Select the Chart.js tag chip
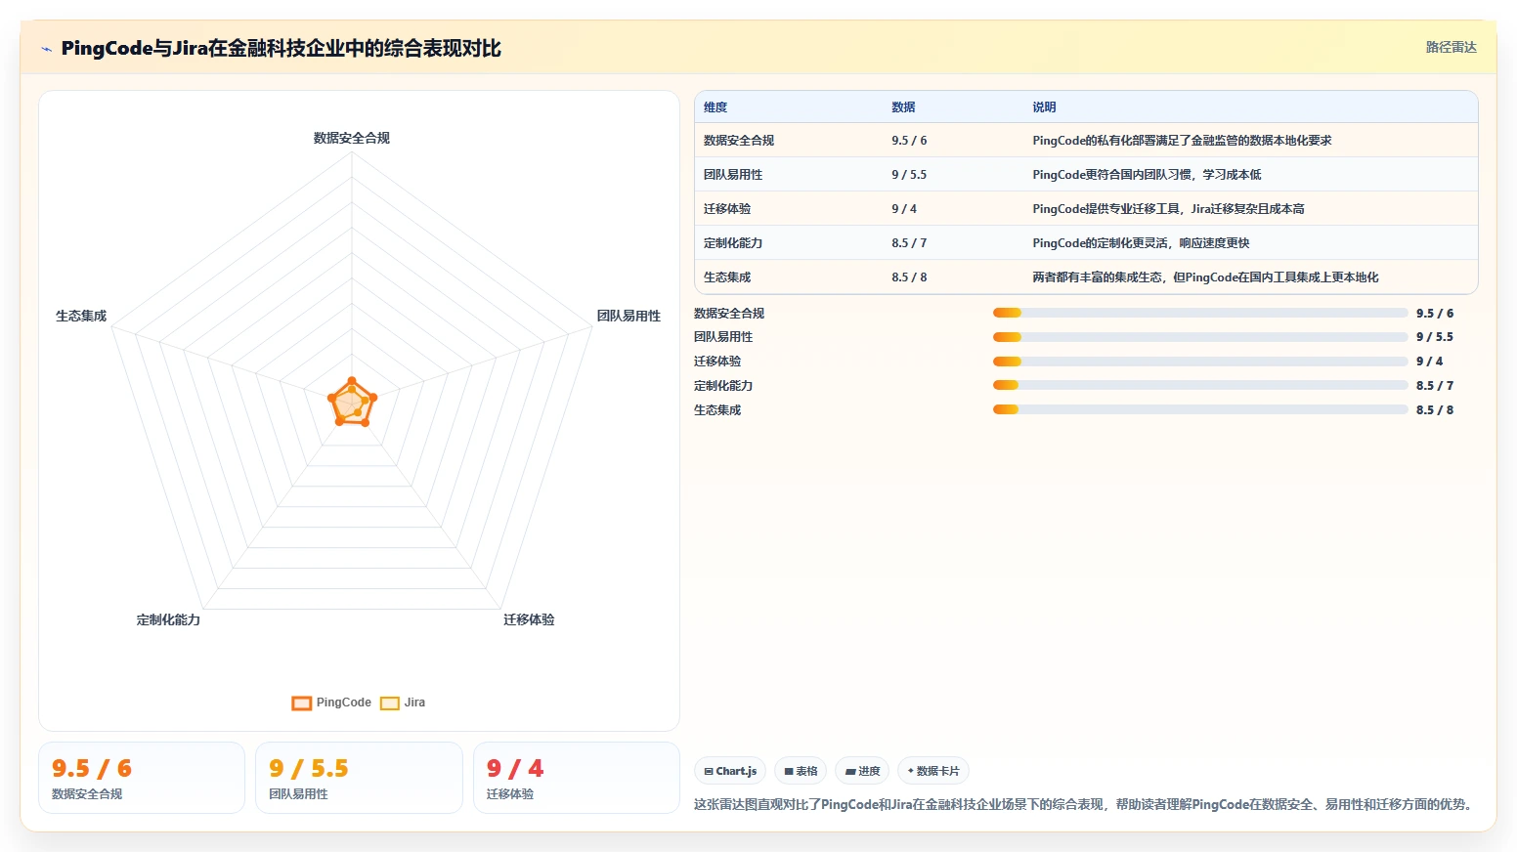 click(x=730, y=771)
